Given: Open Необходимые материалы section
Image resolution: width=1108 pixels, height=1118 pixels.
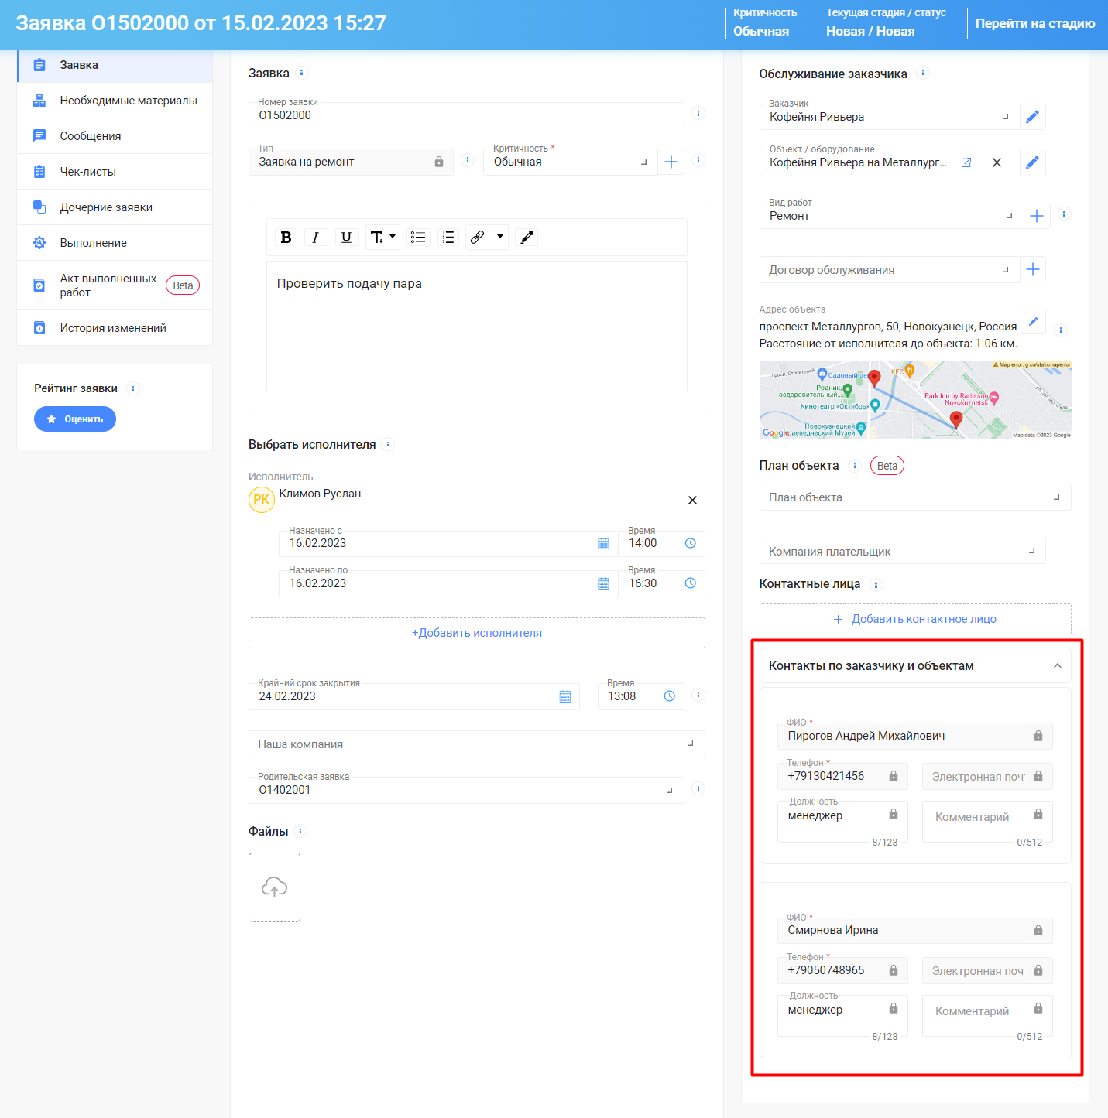Looking at the screenshot, I should pyautogui.click(x=115, y=101).
